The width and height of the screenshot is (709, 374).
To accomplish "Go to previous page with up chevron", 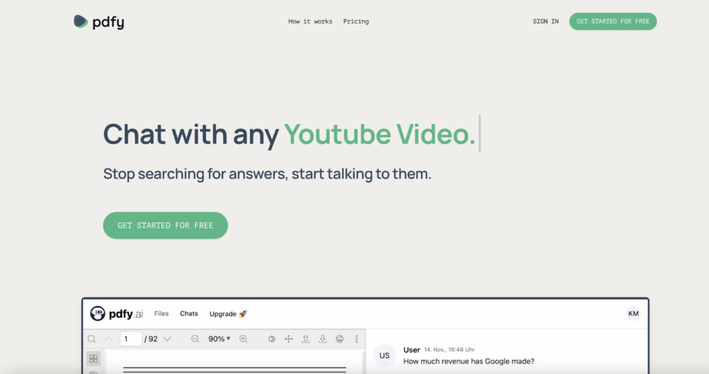I will point(109,339).
